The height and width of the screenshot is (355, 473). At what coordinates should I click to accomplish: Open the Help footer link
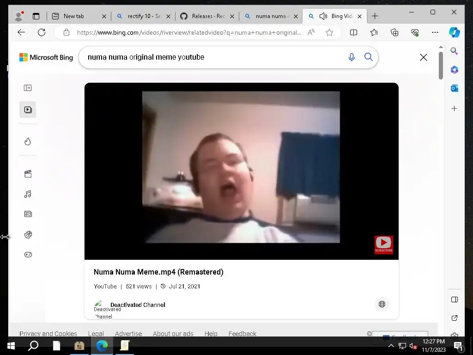211,334
